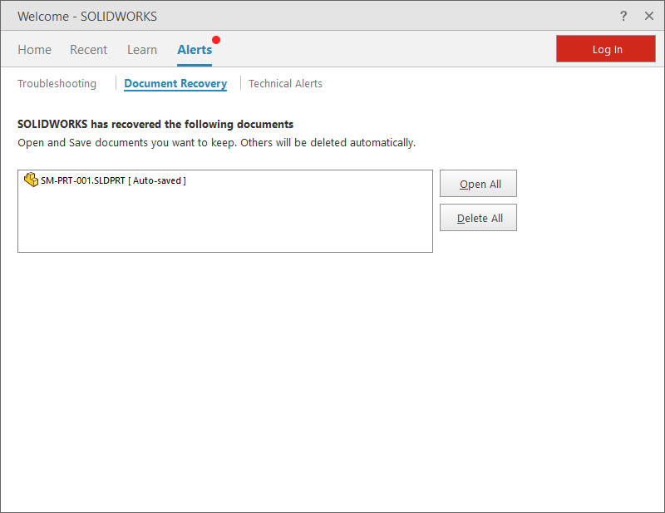Select the Alerts tab
Image resolution: width=665 pixels, height=513 pixels.
click(x=194, y=50)
